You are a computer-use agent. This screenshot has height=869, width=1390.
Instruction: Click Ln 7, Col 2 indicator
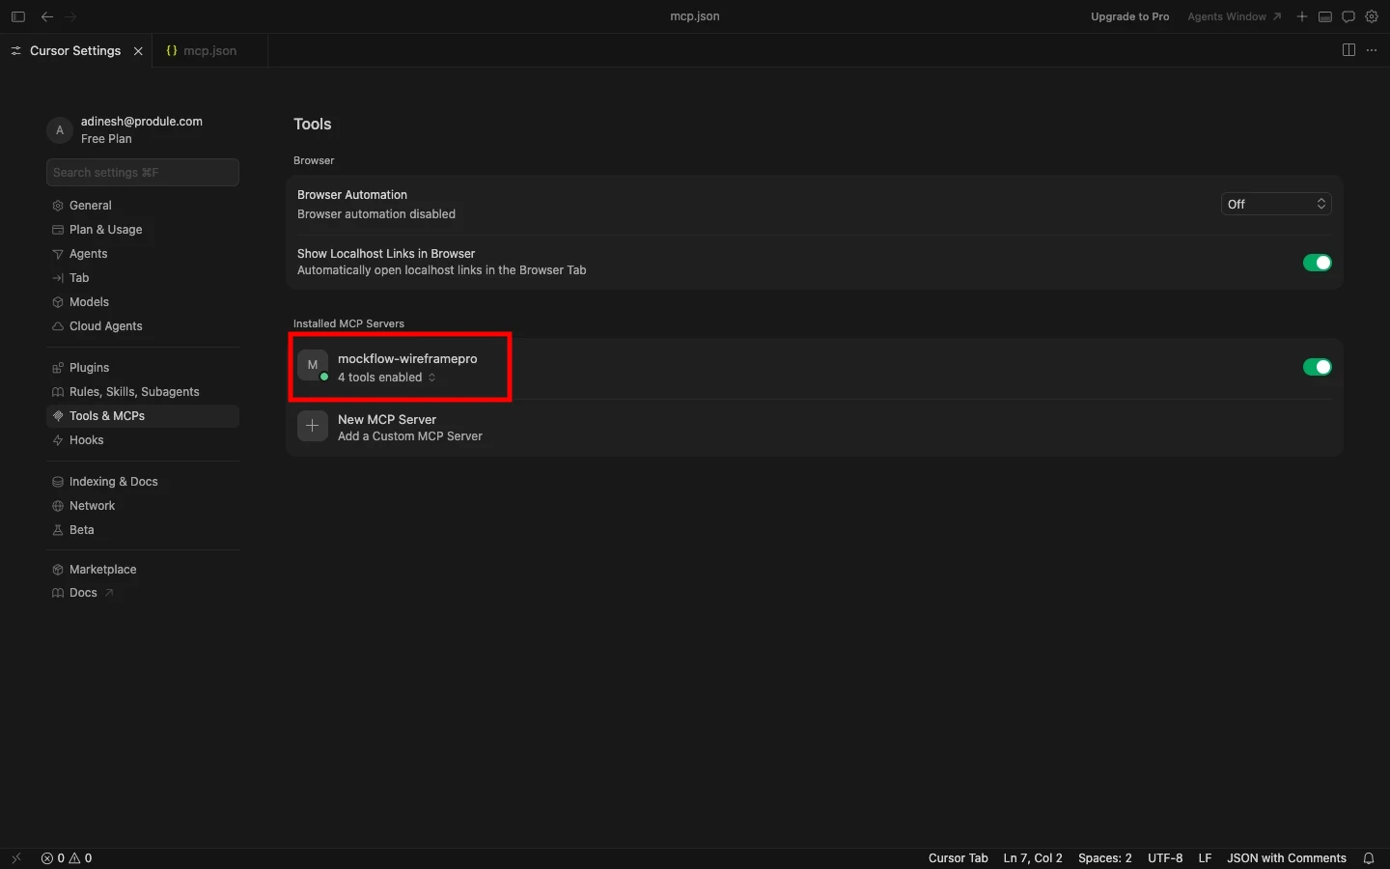tap(1033, 857)
